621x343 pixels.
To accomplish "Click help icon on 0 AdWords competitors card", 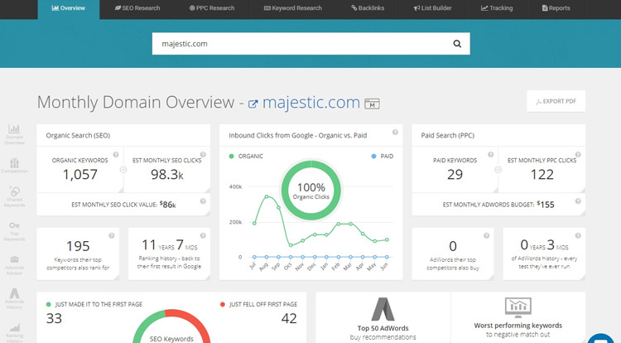I will [x=486, y=235].
